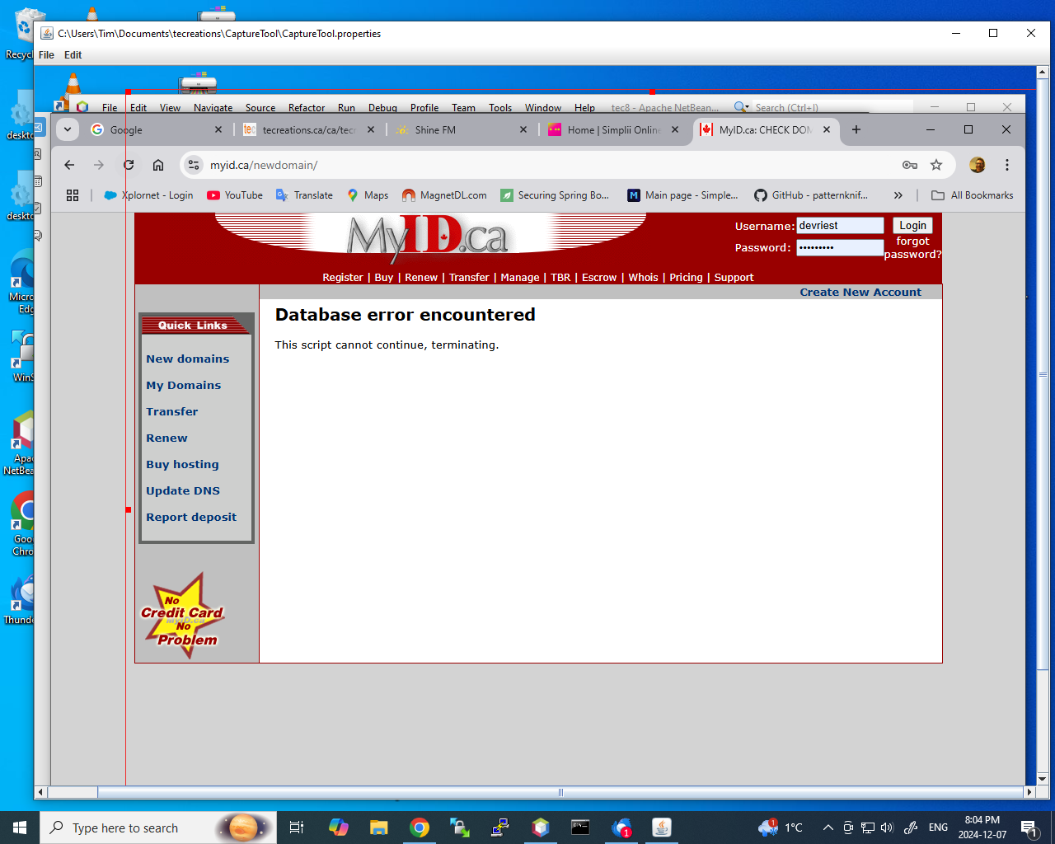Follow the forgot password? link
Screen dimensions: 1055x844
tap(912, 248)
